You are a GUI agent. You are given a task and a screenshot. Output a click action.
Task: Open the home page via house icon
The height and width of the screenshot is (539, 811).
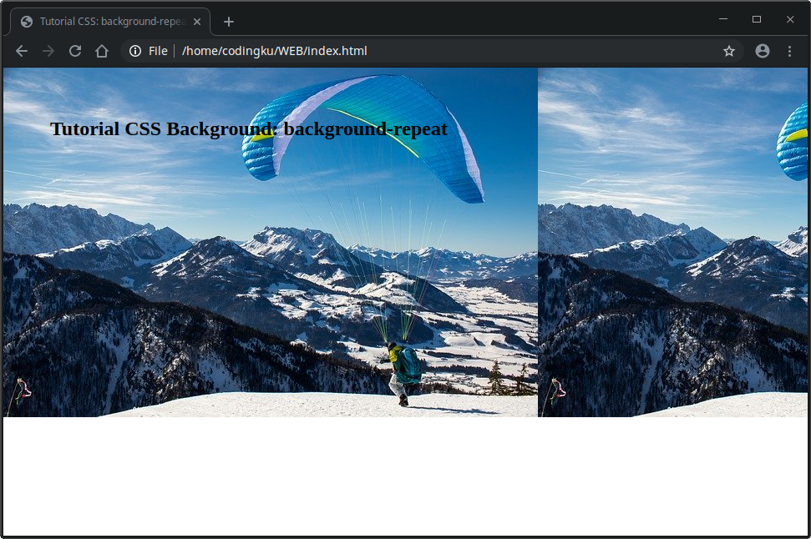tap(102, 51)
